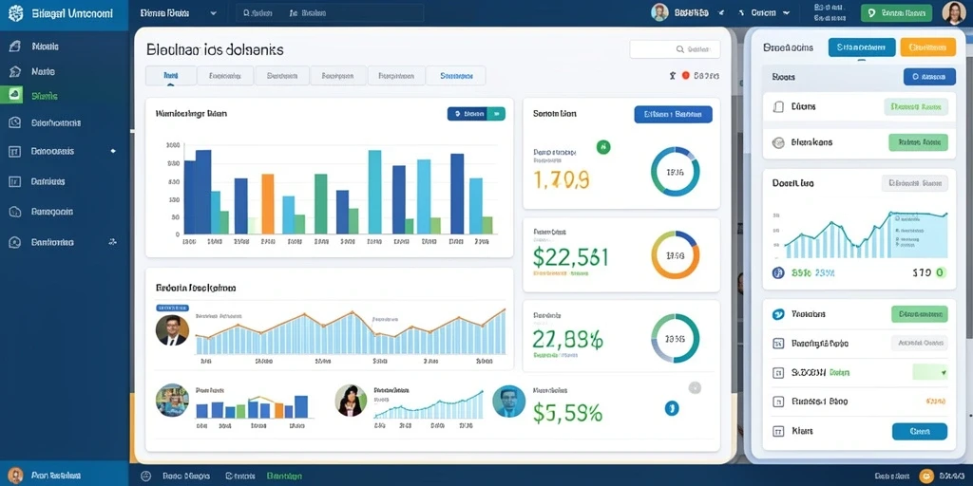
Task: Expand the fifth sidebar item using its dot indicator
Action: pyautogui.click(x=112, y=151)
